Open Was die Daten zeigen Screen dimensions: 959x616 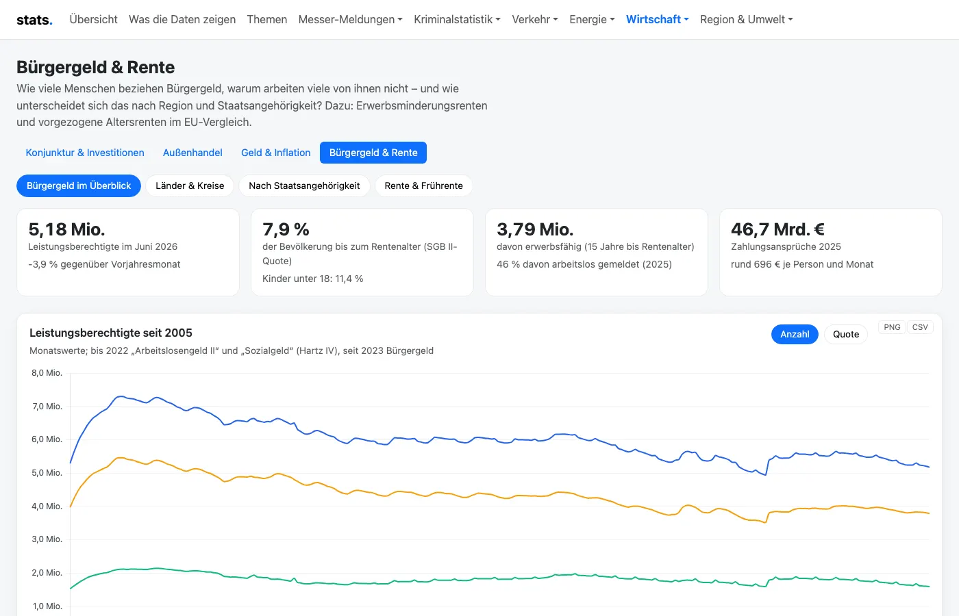(x=182, y=20)
